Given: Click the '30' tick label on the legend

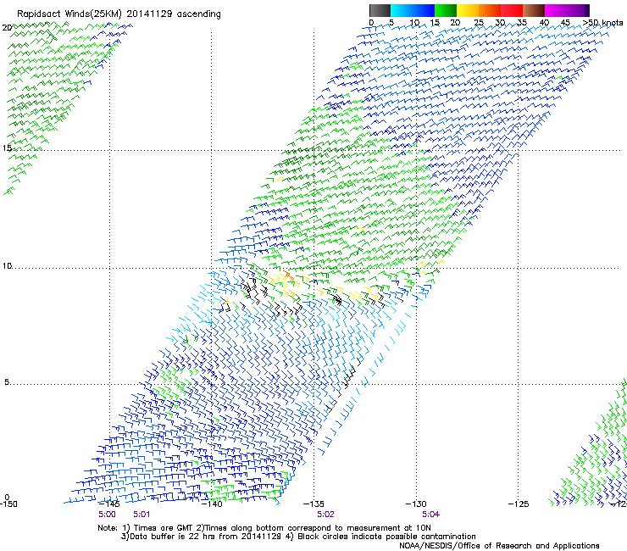Looking at the screenshot, I should (x=500, y=22).
